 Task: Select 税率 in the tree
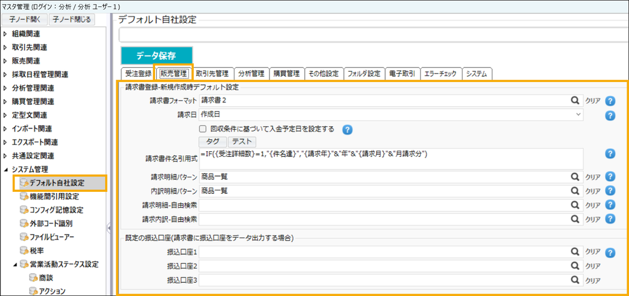[37, 251]
